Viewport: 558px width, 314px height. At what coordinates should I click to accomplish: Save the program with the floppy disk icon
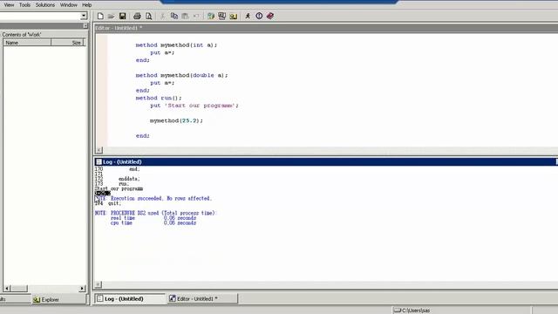click(122, 16)
